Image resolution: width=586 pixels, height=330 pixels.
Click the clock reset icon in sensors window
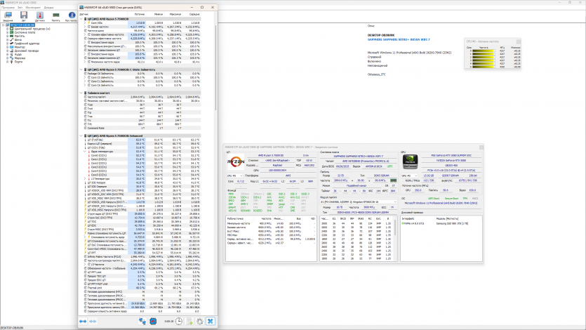(x=179, y=321)
